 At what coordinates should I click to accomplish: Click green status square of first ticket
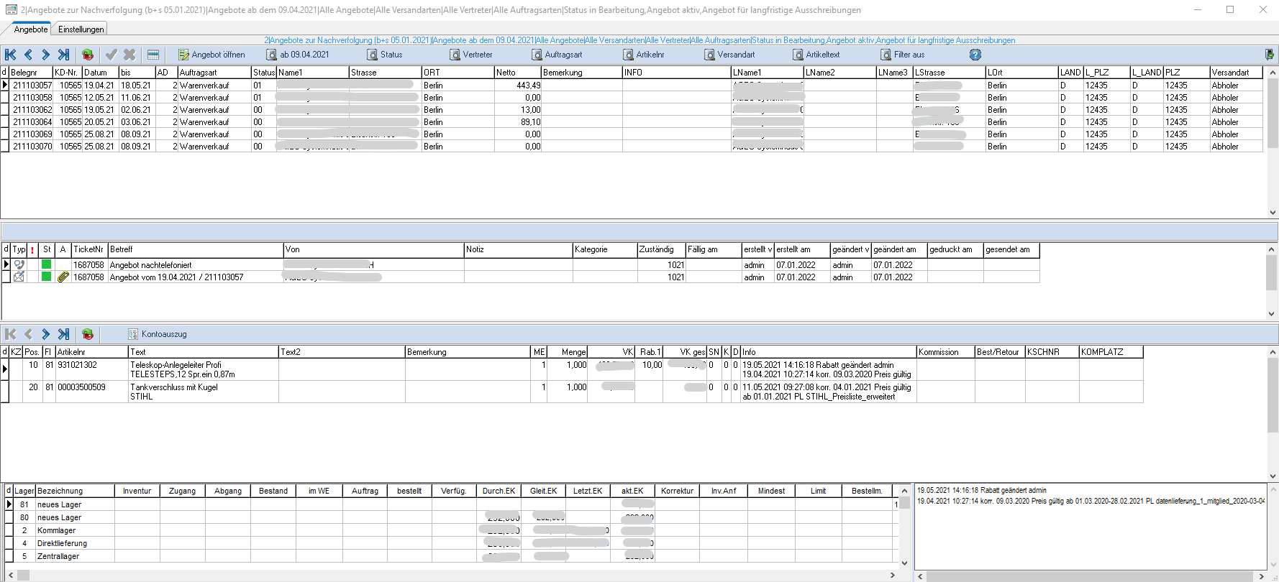(x=47, y=265)
